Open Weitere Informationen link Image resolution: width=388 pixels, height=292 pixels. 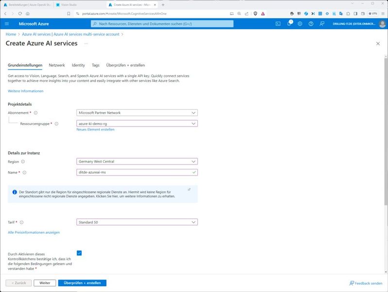[25, 91]
